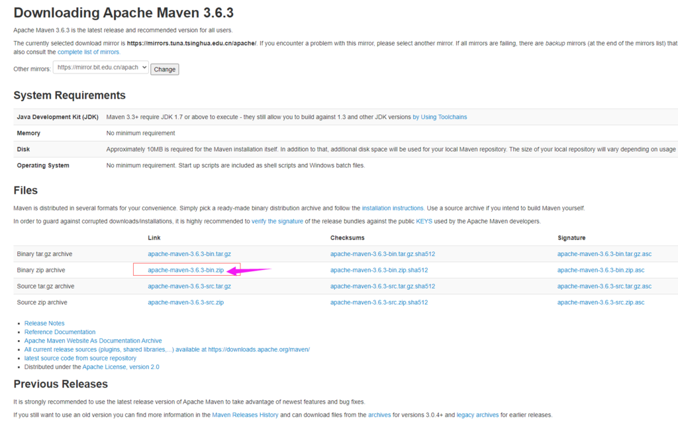Click the Operating System row label
The height and width of the screenshot is (434, 678).
click(x=43, y=165)
